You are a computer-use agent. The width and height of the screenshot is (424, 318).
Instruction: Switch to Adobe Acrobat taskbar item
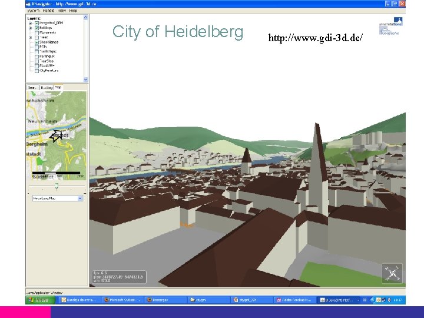click(295, 300)
